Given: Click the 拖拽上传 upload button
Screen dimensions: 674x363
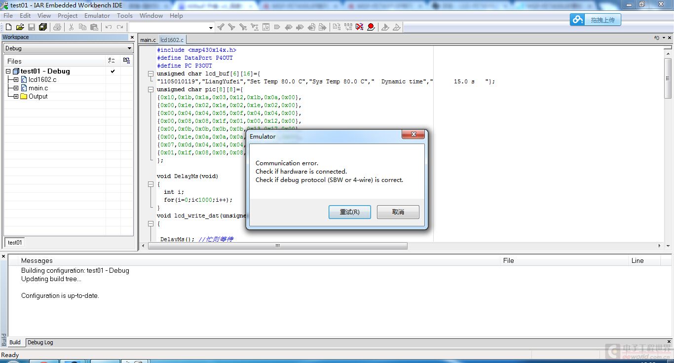Looking at the screenshot, I should [x=595, y=20].
